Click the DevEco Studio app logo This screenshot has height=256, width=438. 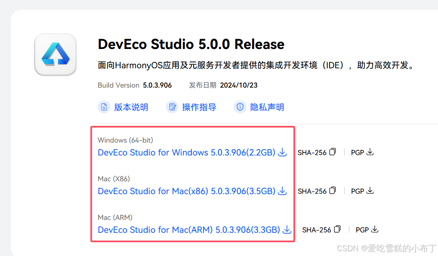point(56,55)
